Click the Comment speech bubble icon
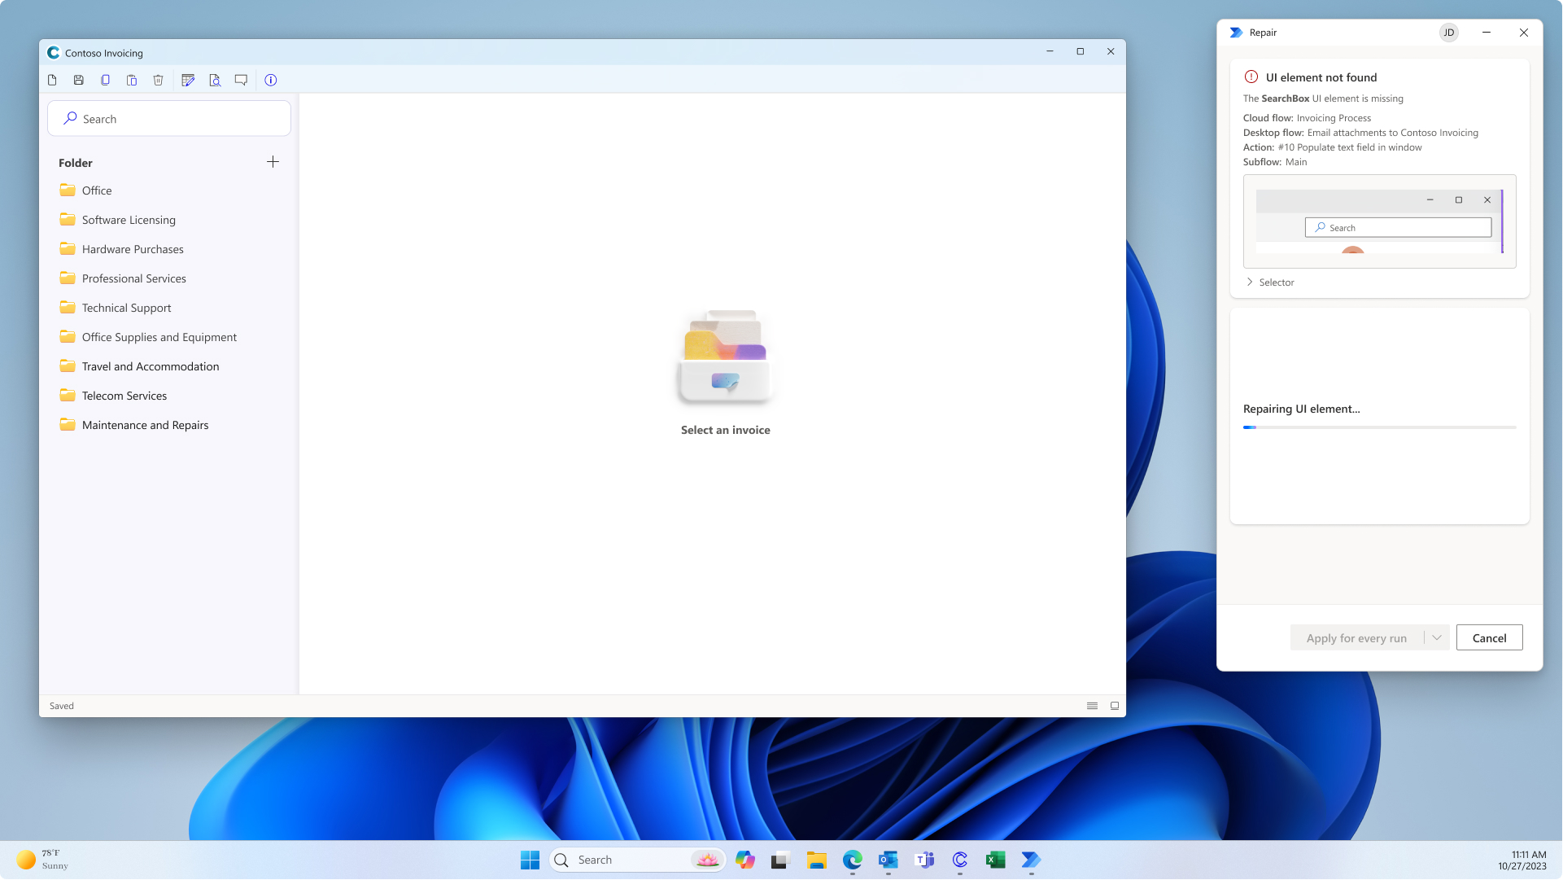Viewport: 1563px width, 880px height. click(241, 80)
